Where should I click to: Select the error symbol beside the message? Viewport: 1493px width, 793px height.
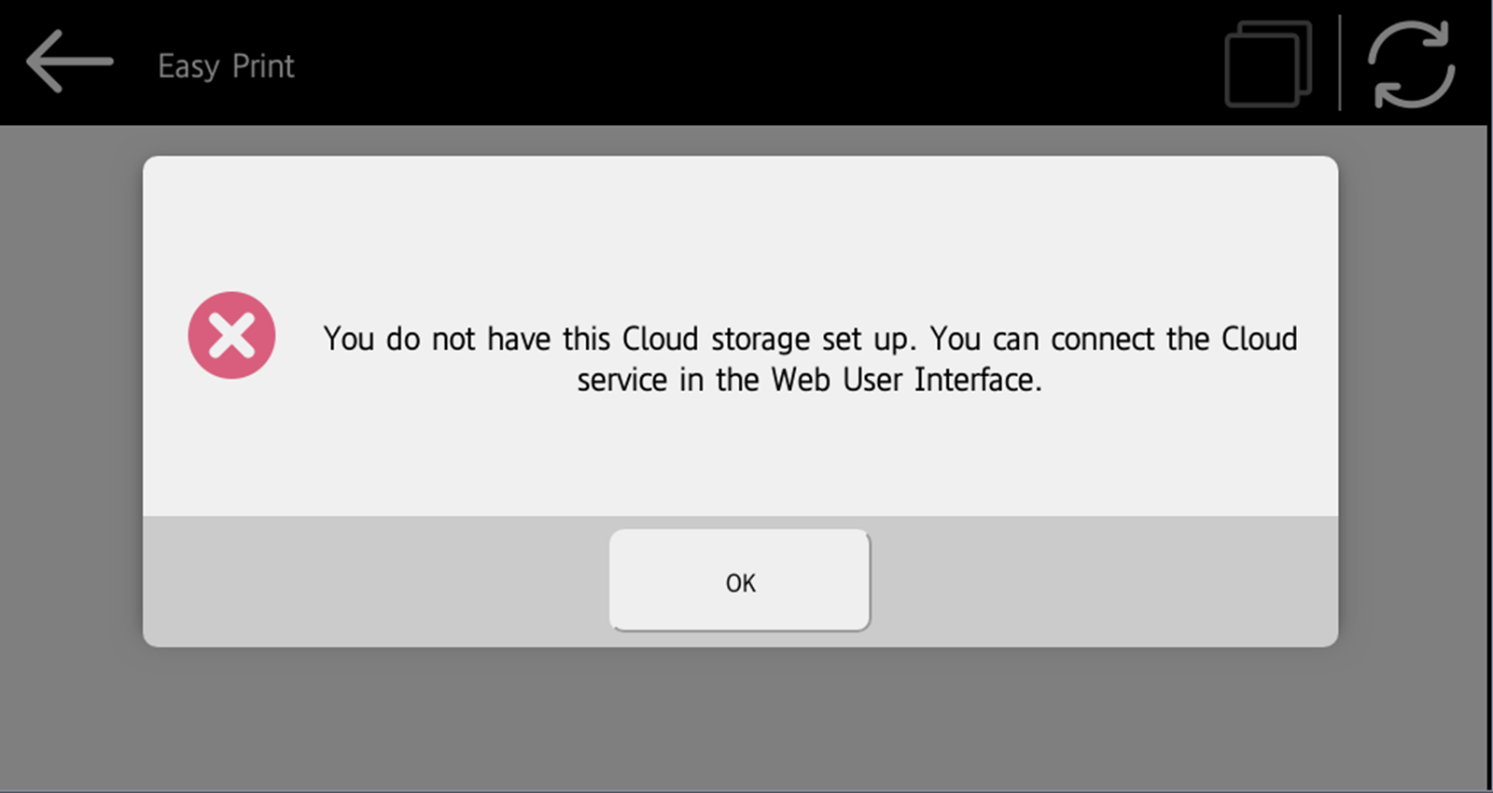(x=231, y=336)
